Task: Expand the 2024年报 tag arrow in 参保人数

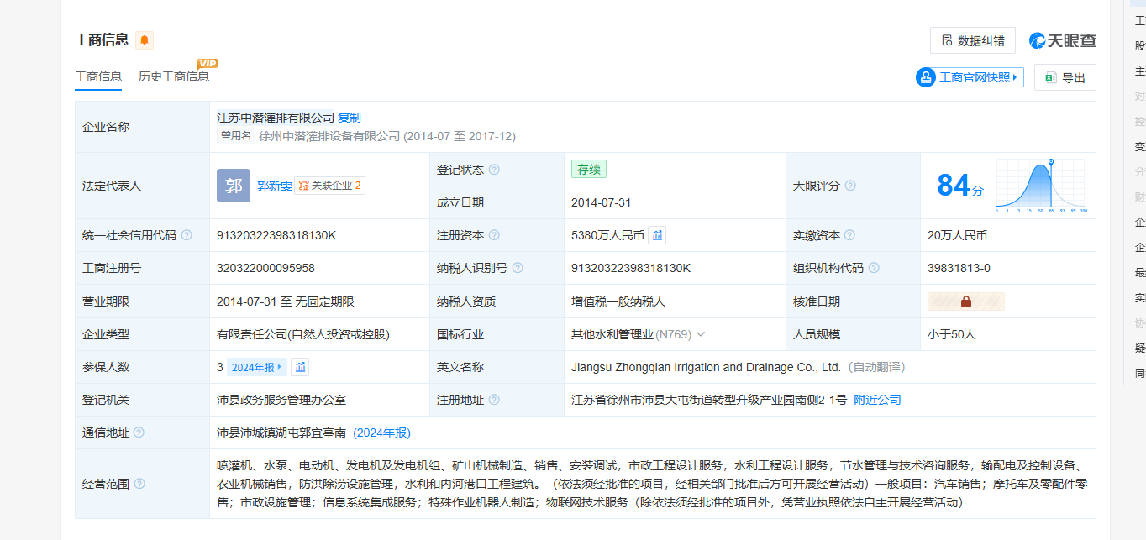Action: pos(280,367)
